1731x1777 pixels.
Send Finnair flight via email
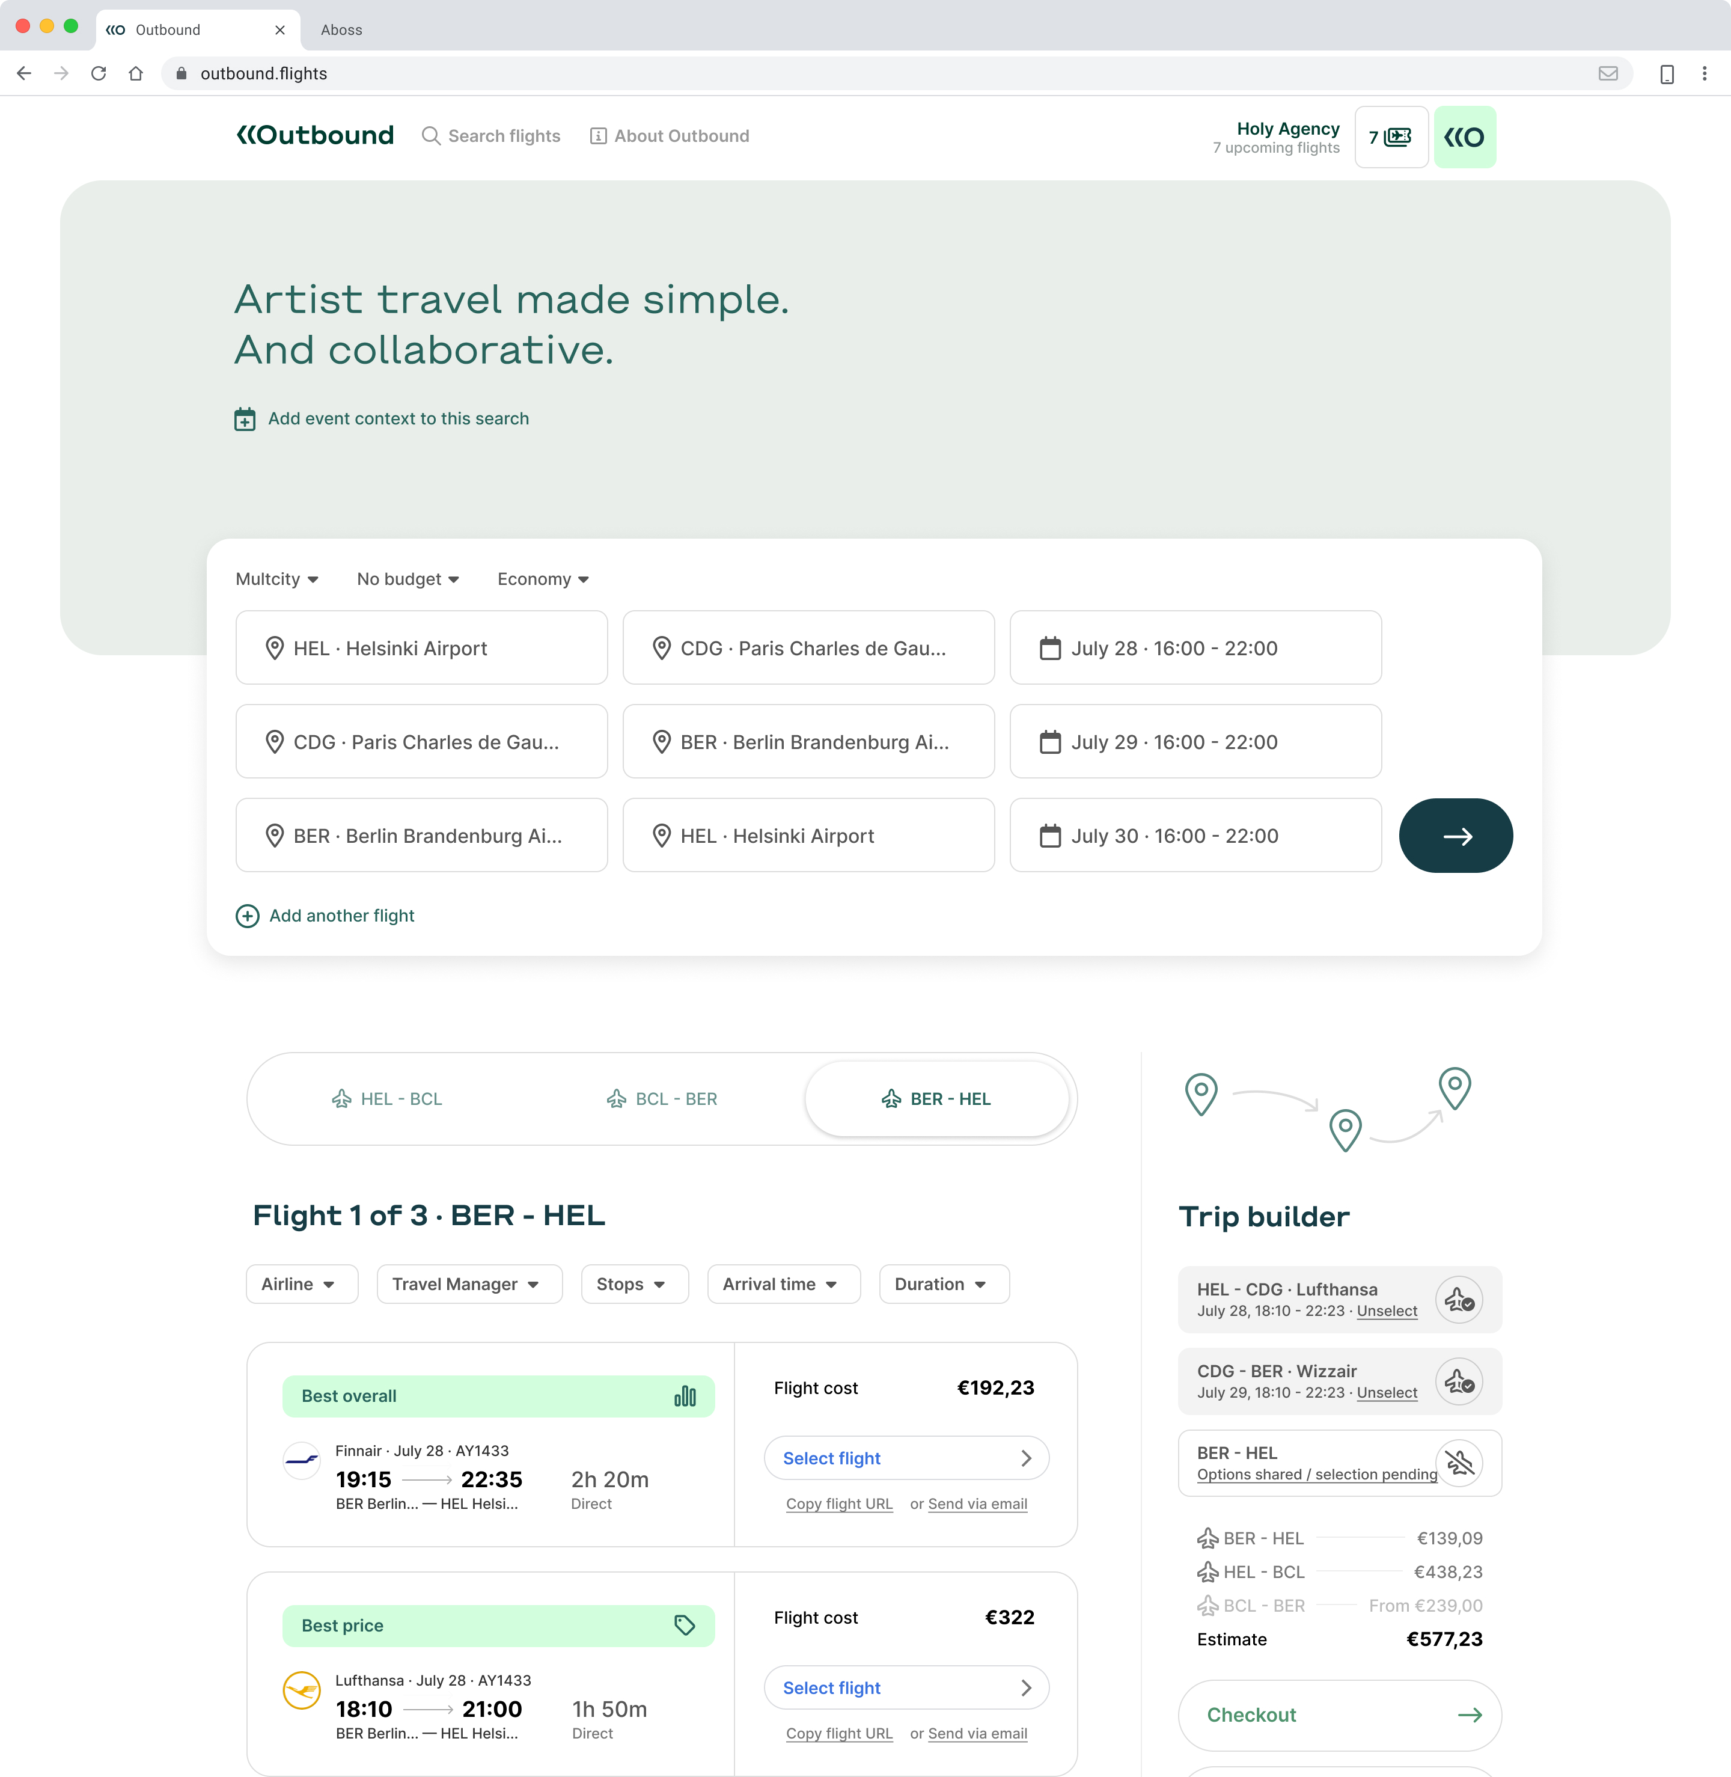[977, 1503]
